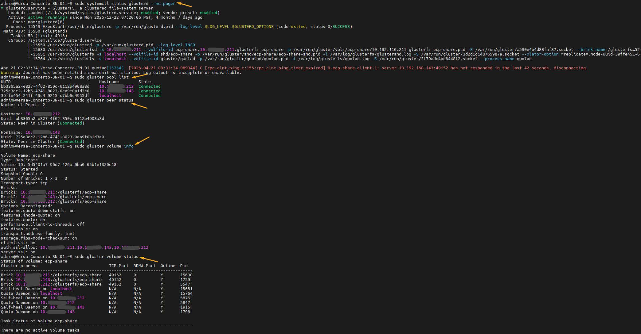Viewport: 641px width, 334px height.
Task: Click the Volume ID value line
Action: (59, 165)
